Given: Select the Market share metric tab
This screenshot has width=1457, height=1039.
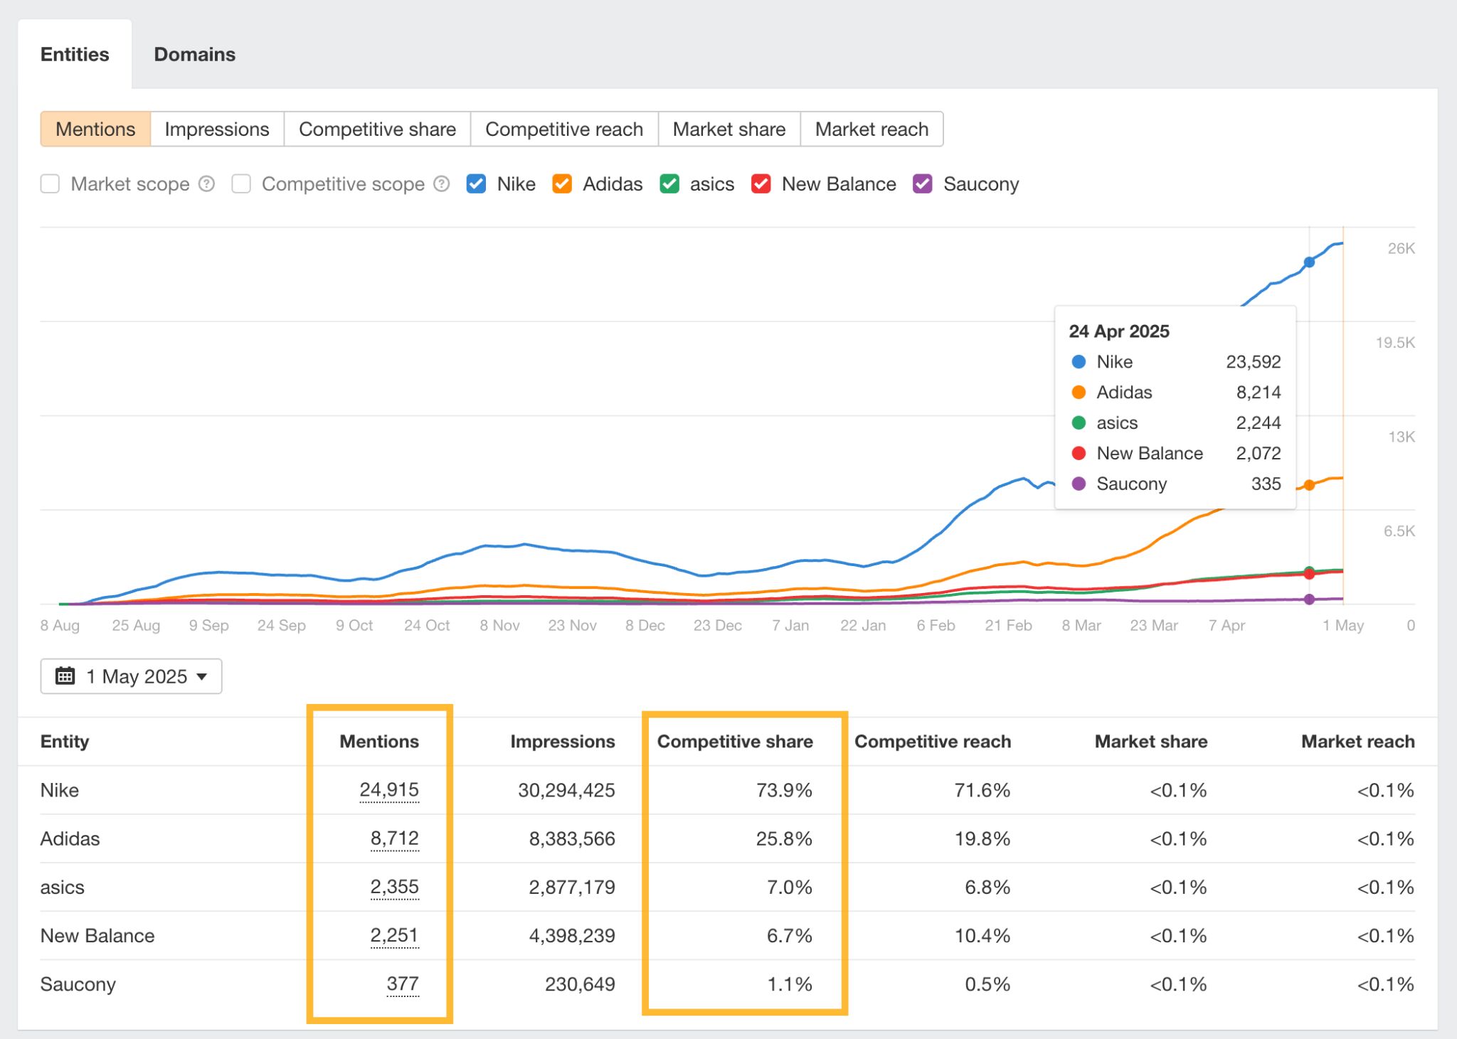Looking at the screenshot, I should (728, 129).
